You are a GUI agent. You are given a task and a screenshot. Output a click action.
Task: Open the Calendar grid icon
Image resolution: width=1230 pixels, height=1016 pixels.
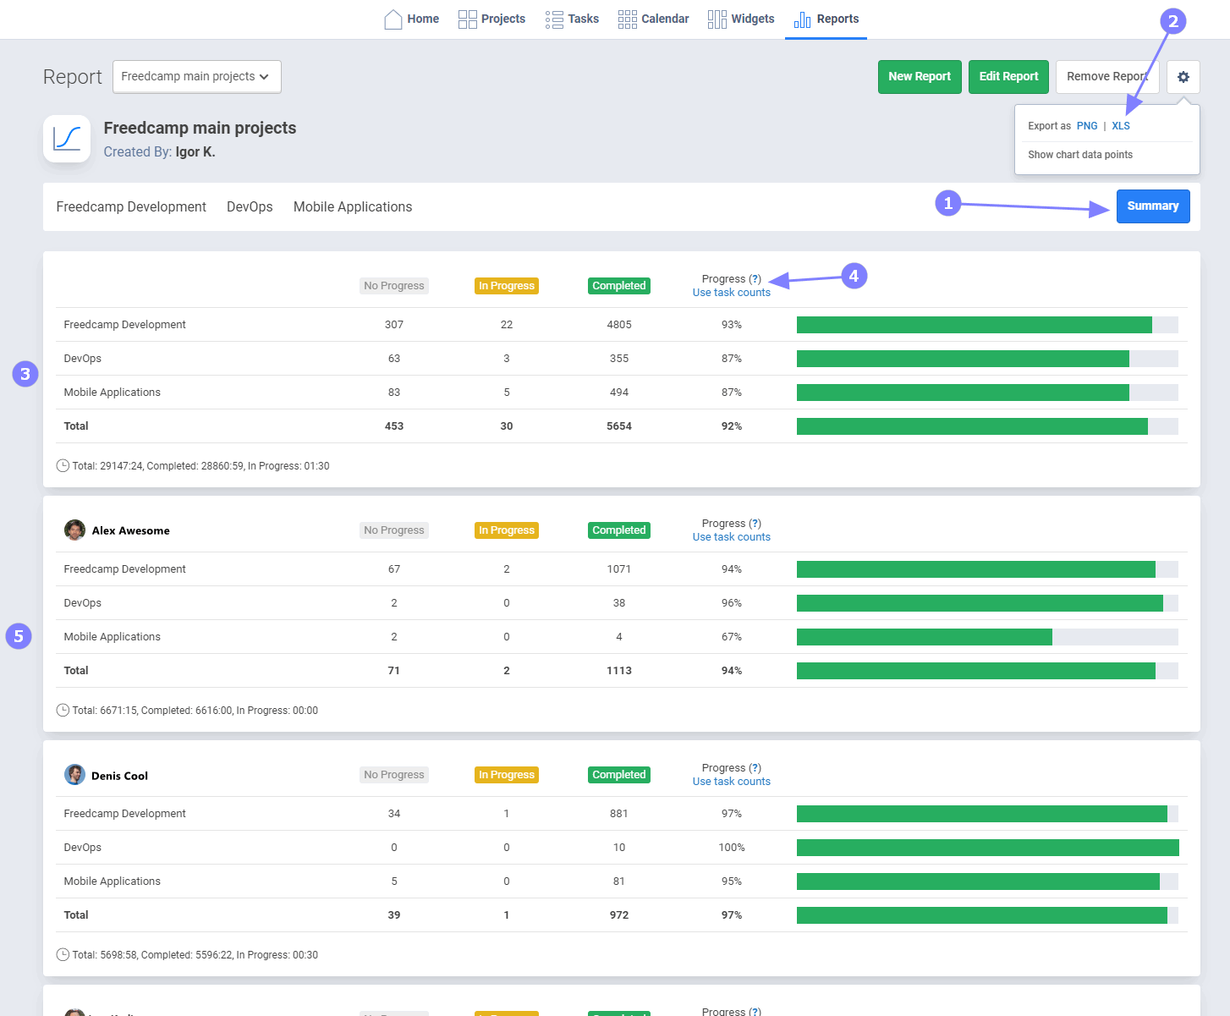point(627,19)
